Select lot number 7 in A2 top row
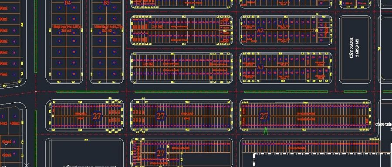The width and height of the screenshot is (392, 167). (275, 23)
